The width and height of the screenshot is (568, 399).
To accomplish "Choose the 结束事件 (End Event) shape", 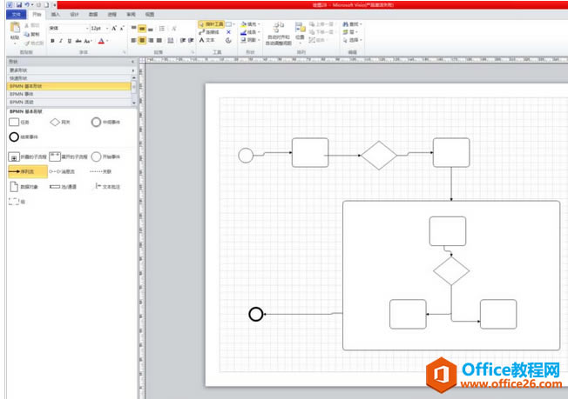I will click(14, 137).
